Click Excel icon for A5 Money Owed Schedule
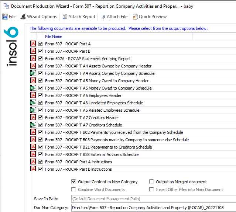 click(33, 88)
